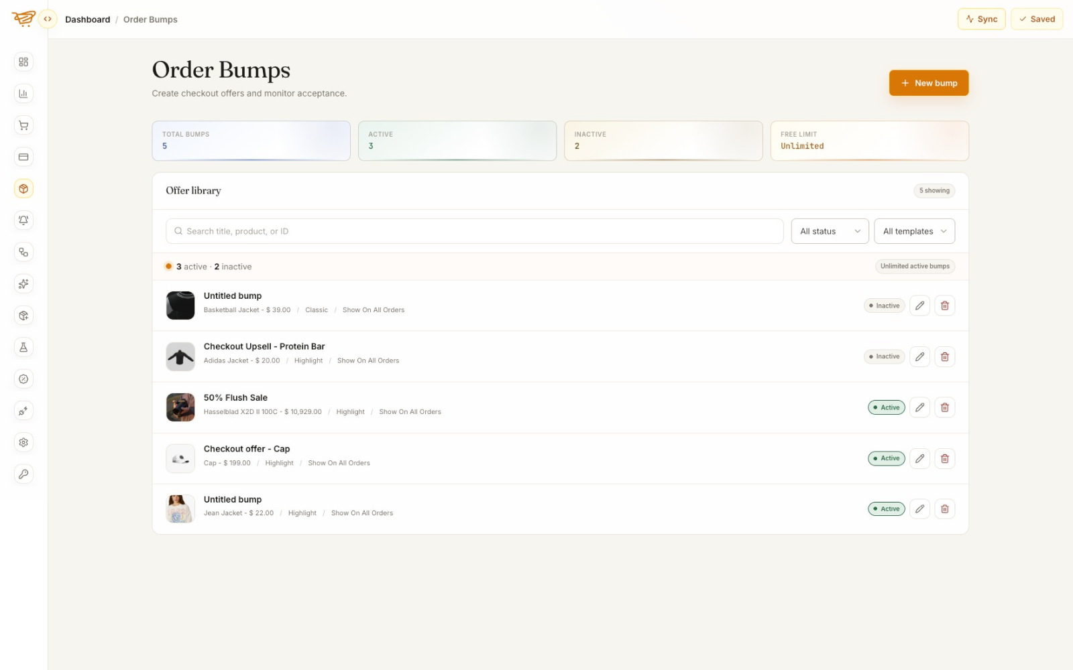Click the '5 showing' badge
1073x670 pixels.
coord(934,191)
